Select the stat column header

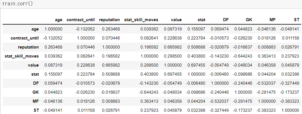pyautogui.click(x=201, y=20)
